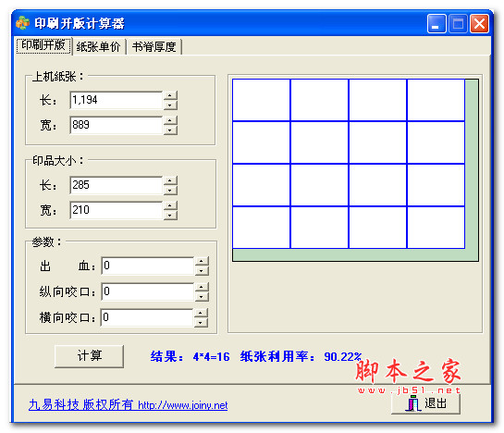Screen dimensions: 504x433
Task: Click the 计算 button
Action: 90,356
